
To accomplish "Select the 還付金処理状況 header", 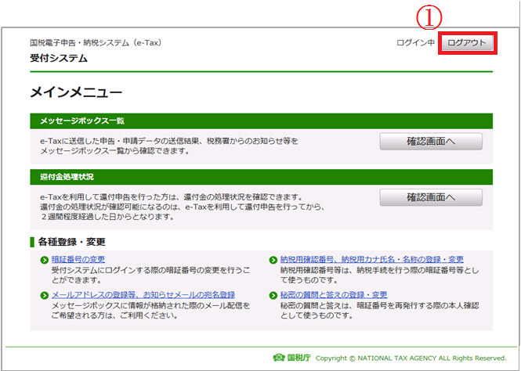I will [261, 177].
